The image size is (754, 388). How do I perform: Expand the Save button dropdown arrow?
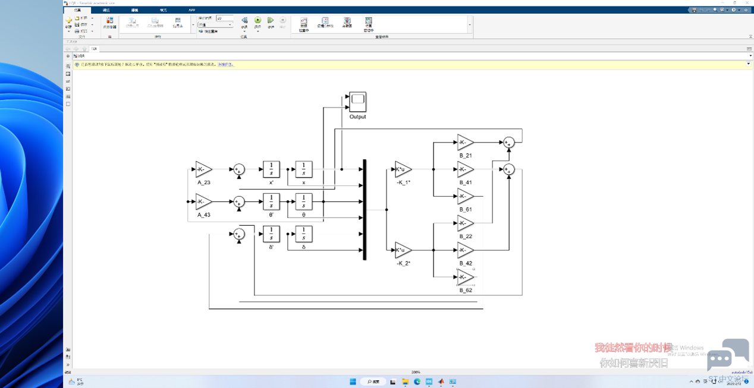point(92,24)
